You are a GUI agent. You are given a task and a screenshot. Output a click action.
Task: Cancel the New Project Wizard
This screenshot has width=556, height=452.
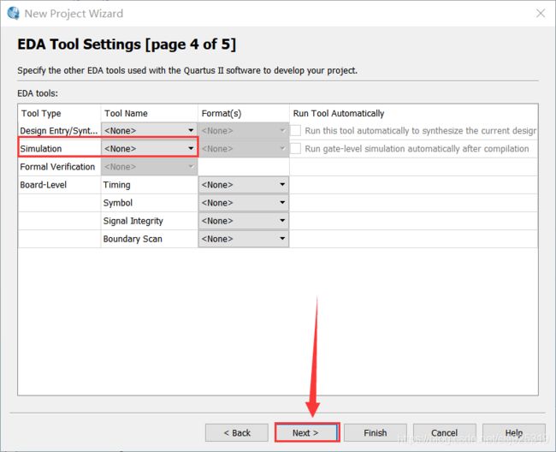click(x=444, y=433)
